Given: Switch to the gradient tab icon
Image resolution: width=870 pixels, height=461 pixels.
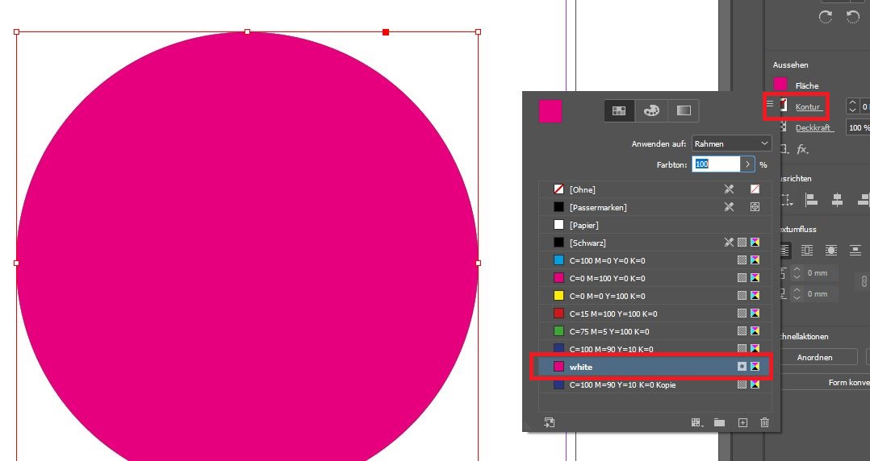Looking at the screenshot, I should click(x=683, y=110).
